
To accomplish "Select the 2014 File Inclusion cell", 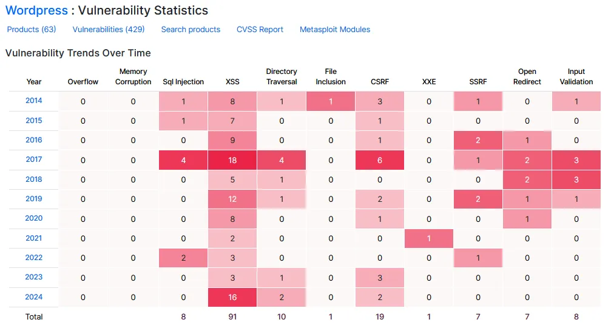I will pyautogui.click(x=331, y=101).
